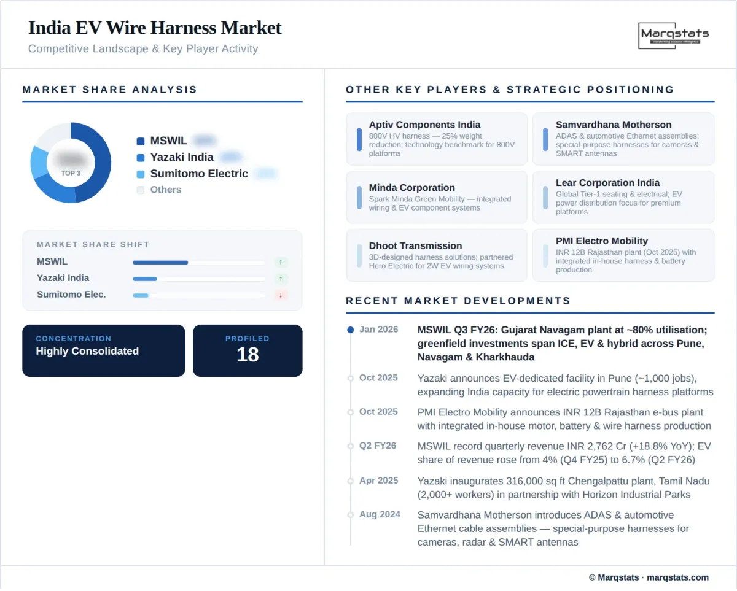Screen dimensions: 737x591
Task: Click the Aug 2024 timeline marker
Action: tap(351, 514)
